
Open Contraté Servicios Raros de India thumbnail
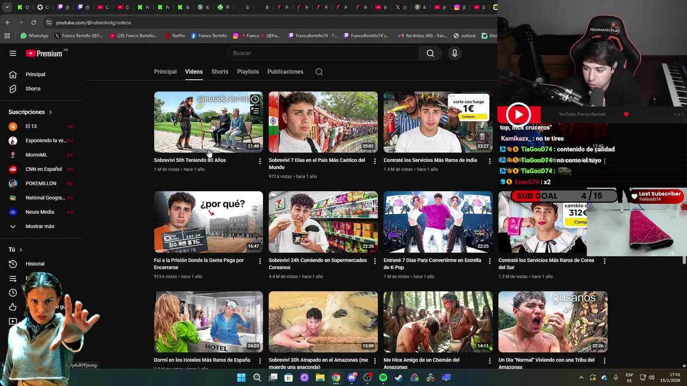pyautogui.click(x=438, y=122)
